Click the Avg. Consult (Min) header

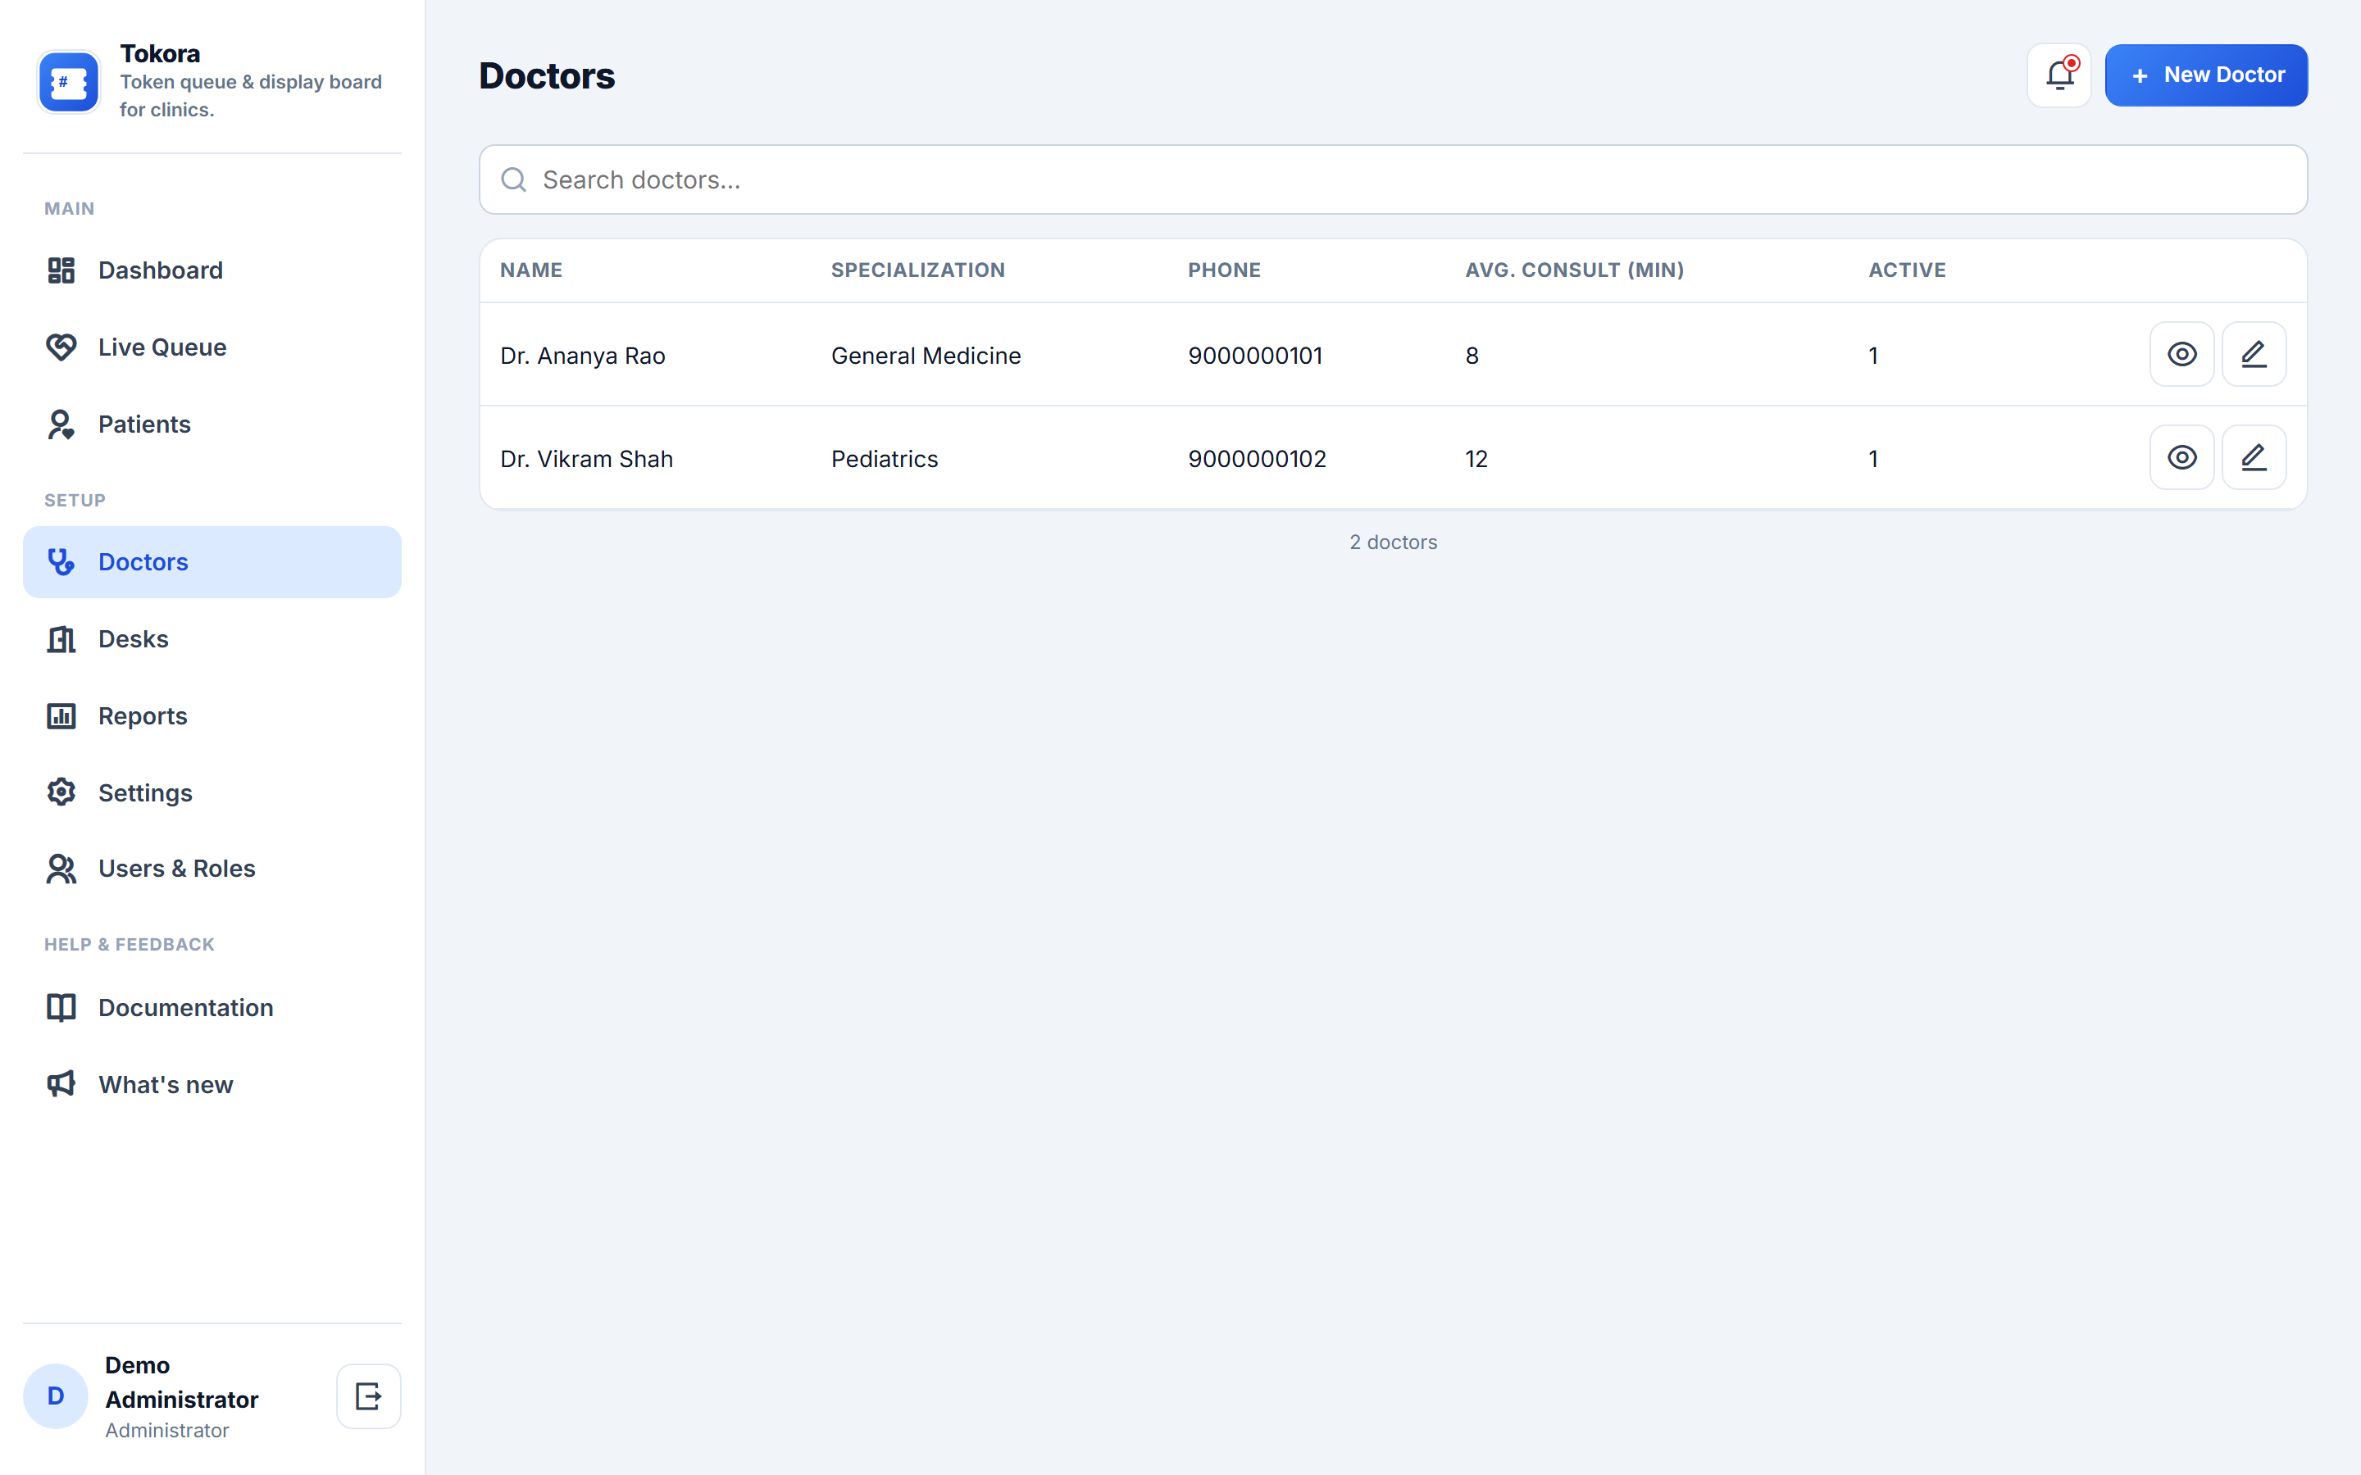[x=1574, y=270]
